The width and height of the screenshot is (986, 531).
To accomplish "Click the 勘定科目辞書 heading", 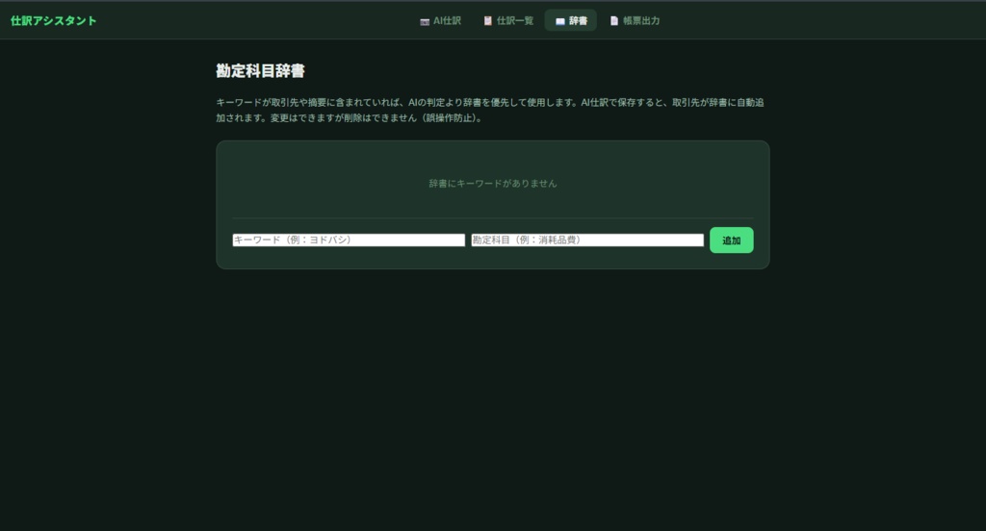I will coord(260,71).
